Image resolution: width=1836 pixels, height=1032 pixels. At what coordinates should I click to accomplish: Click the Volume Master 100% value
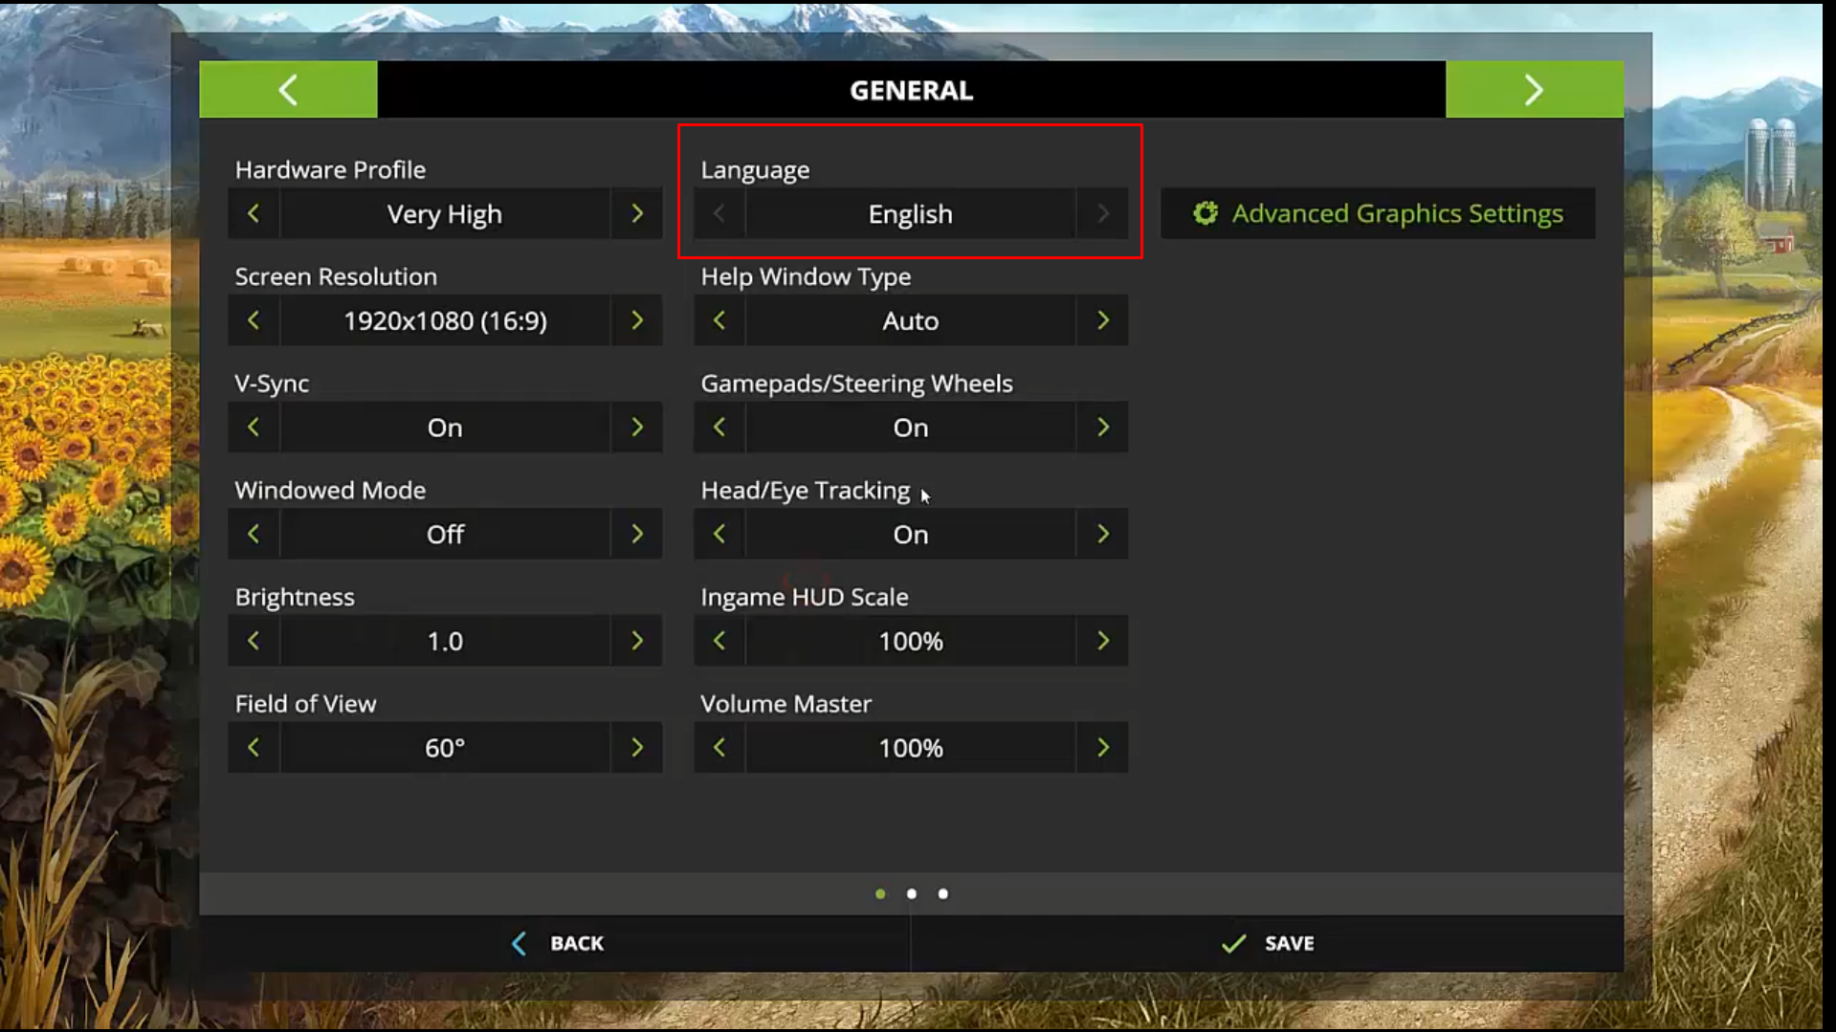point(911,748)
